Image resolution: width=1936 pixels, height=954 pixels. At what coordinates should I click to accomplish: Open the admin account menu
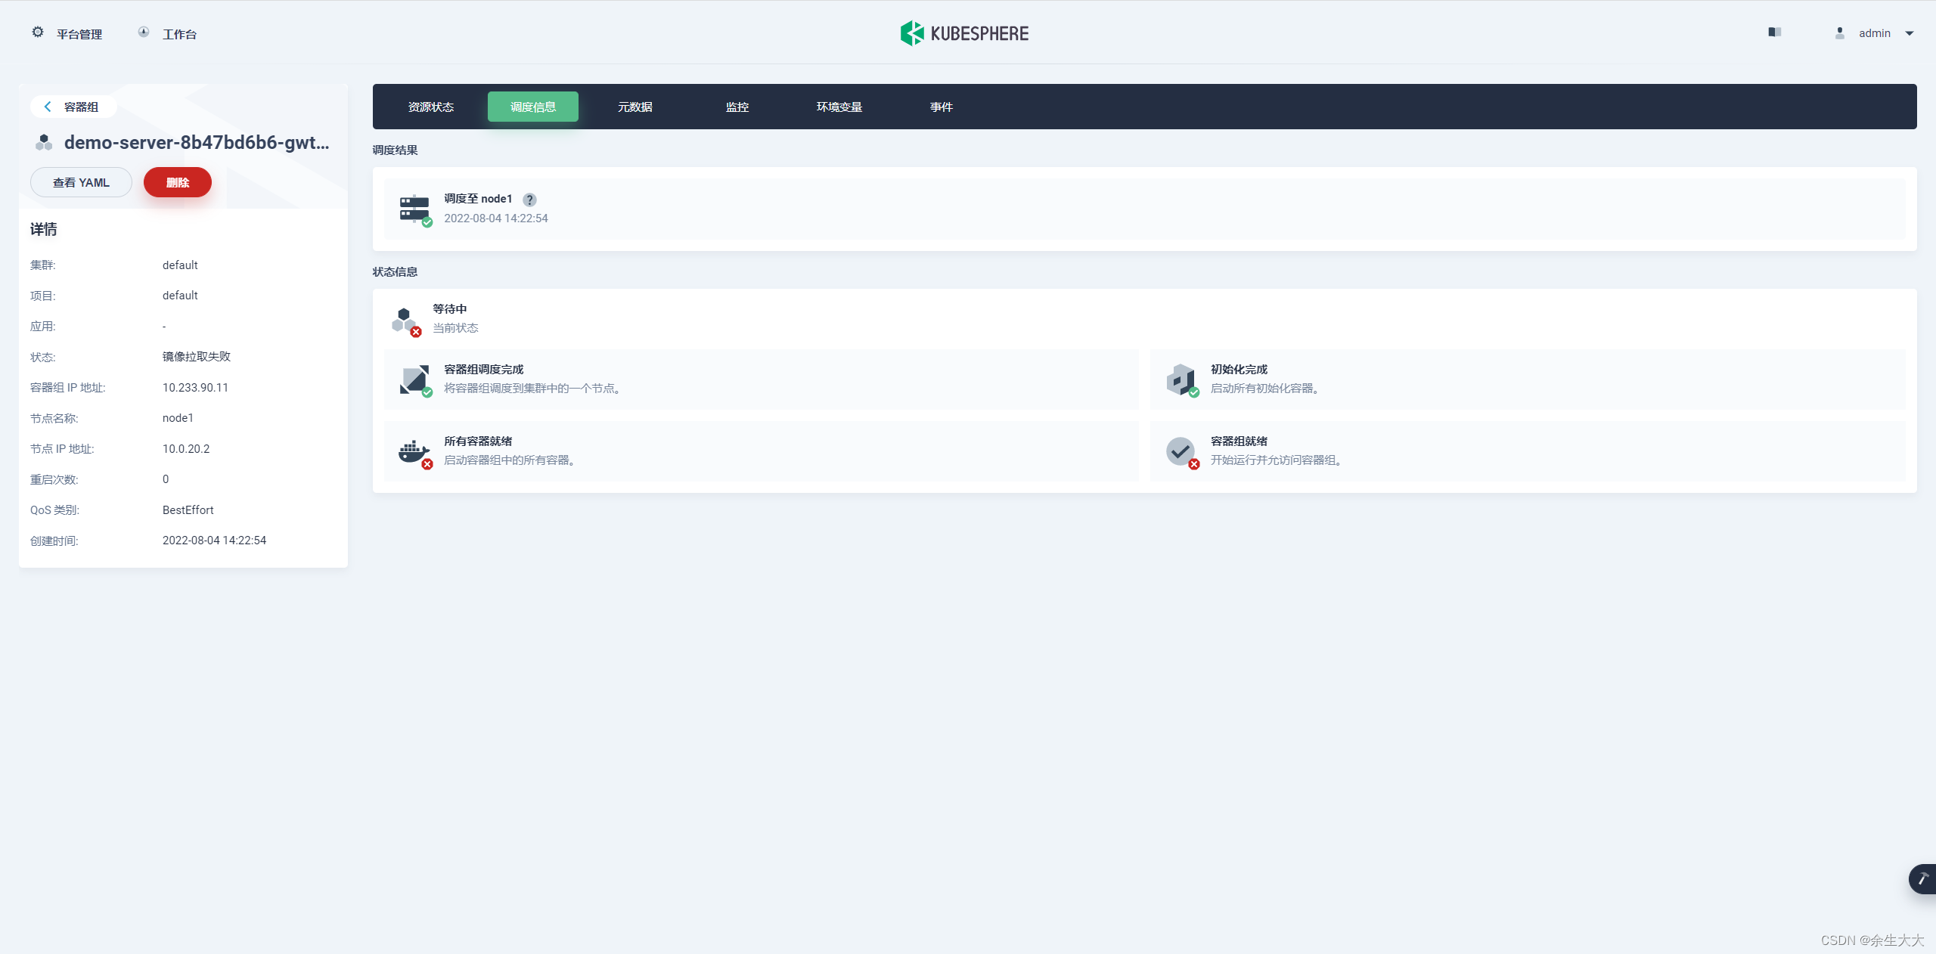[1874, 33]
